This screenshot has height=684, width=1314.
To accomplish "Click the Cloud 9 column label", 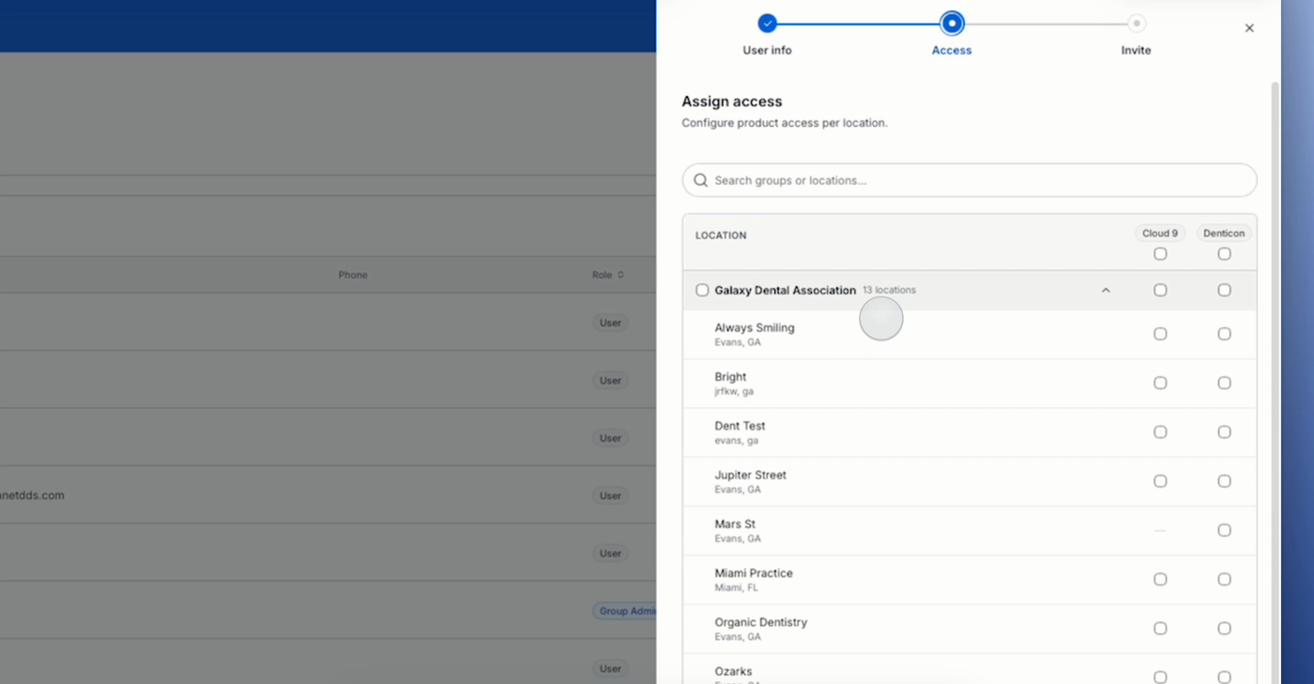I will click(x=1160, y=234).
